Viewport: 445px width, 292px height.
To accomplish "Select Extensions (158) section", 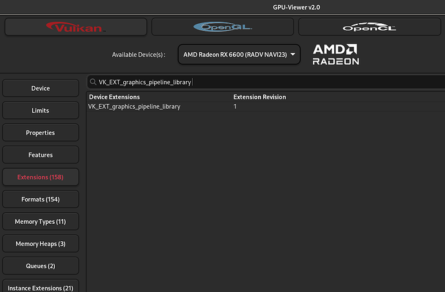I will tap(41, 177).
